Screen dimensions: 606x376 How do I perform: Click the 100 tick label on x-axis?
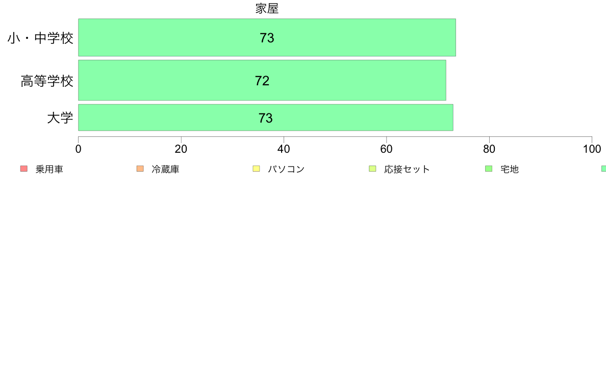point(592,149)
